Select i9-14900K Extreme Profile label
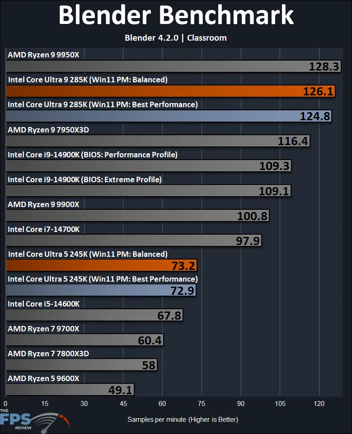This screenshot has width=352, height=434. point(84,179)
